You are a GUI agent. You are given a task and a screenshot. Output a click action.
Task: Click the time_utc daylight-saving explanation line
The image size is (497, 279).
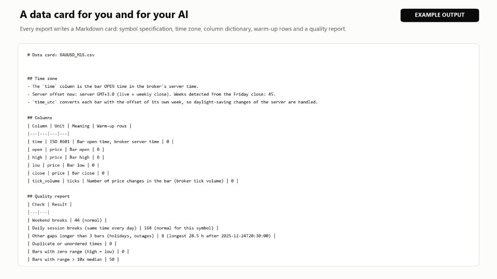point(172,102)
